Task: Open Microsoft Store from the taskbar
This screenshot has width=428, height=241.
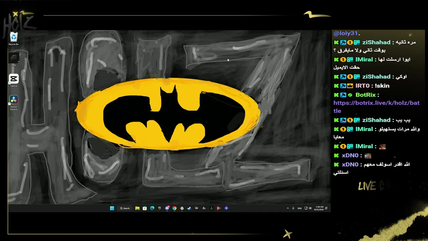Action: pos(145,208)
